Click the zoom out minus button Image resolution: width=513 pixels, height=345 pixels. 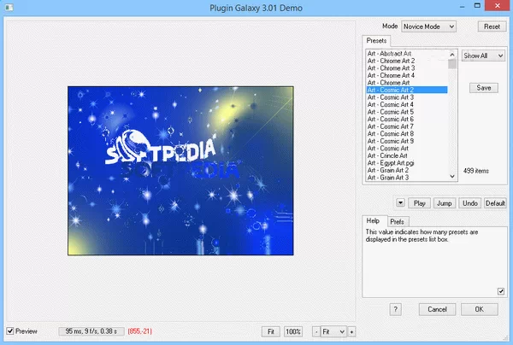click(x=316, y=331)
